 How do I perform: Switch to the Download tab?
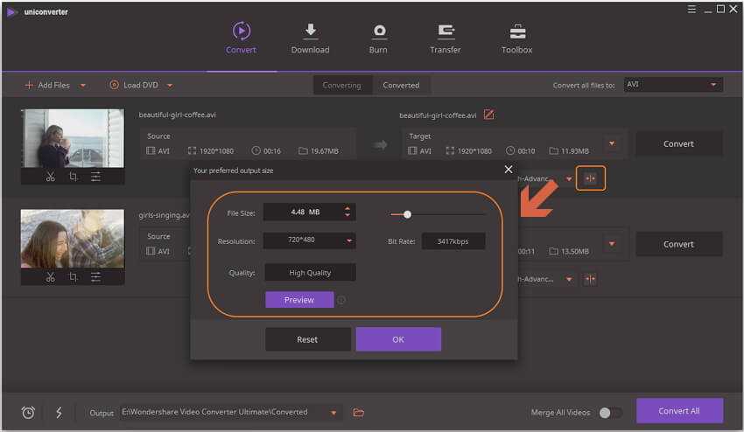(310, 38)
